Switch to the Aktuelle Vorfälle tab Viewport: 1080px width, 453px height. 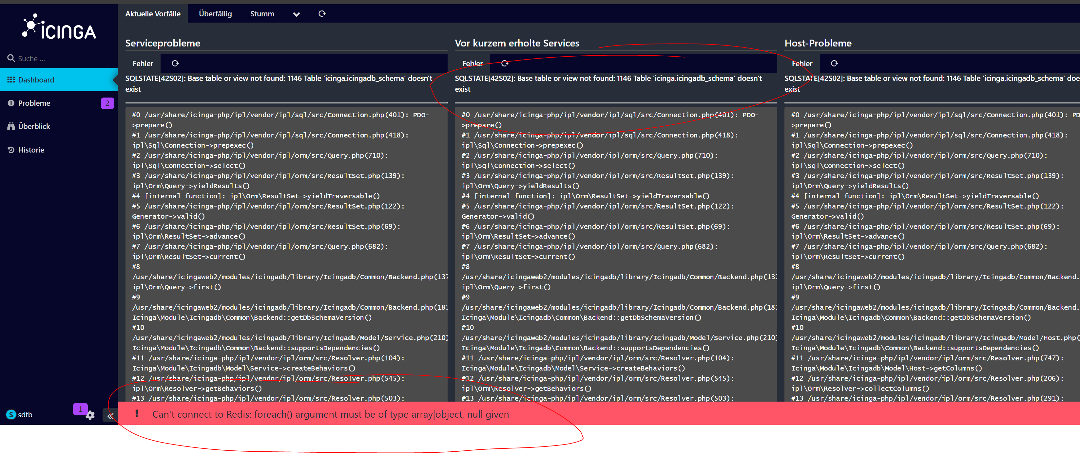[153, 14]
